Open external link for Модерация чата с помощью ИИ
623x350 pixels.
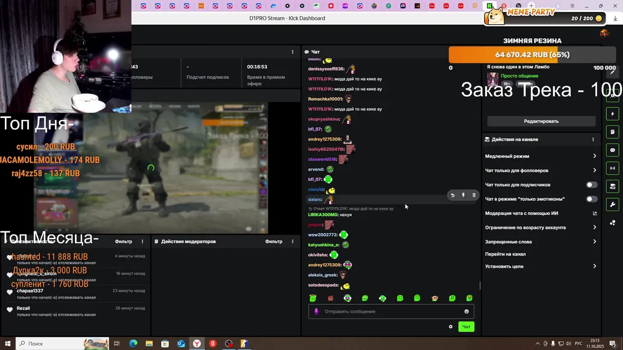pos(595,213)
